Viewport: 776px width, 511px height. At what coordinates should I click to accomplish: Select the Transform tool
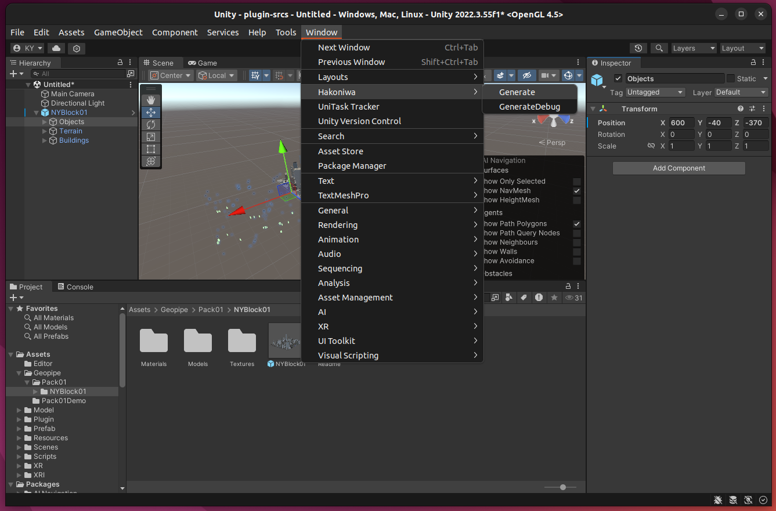point(151,161)
